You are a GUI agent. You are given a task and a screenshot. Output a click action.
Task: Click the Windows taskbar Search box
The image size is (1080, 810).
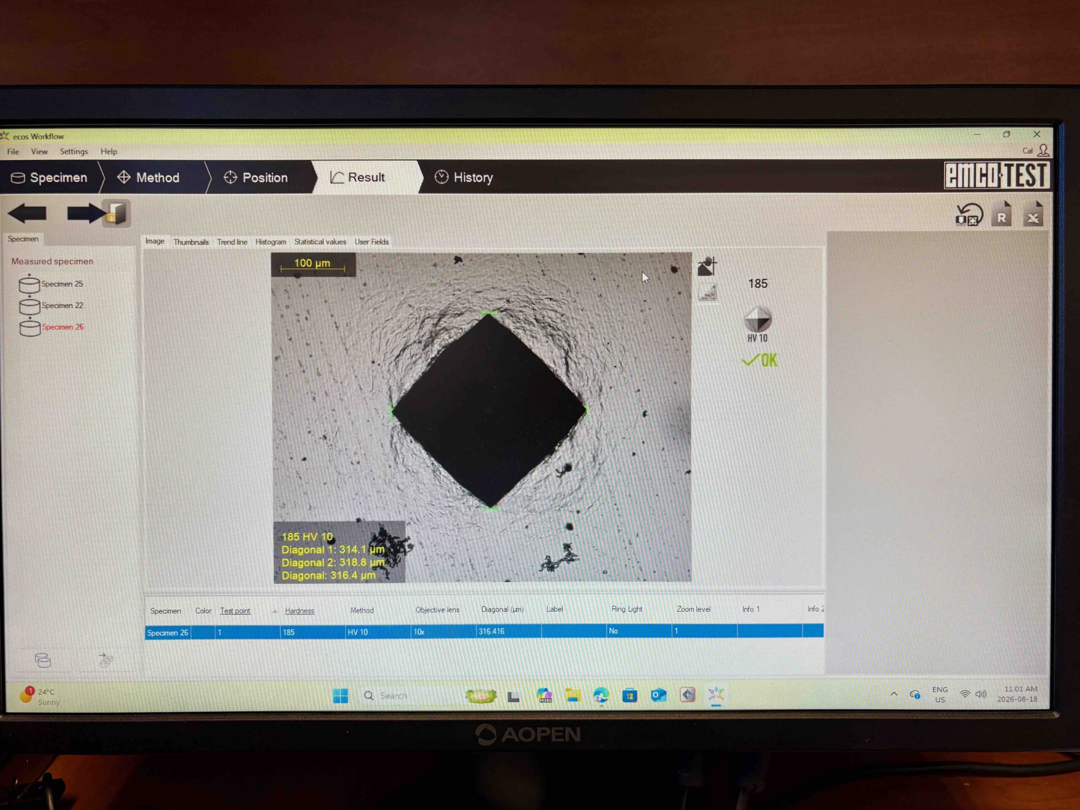pos(409,696)
